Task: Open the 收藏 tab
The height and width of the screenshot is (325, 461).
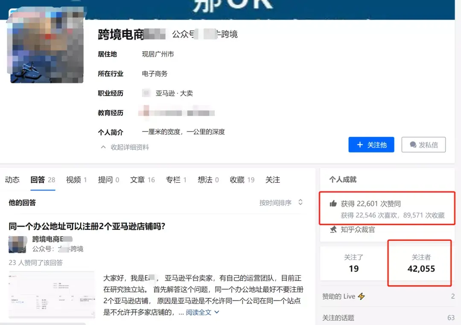Action: click(x=238, y=180)
